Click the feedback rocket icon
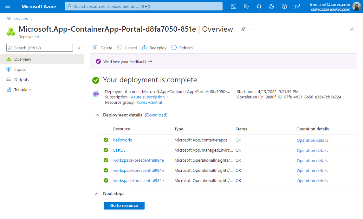 coord(98,61)
